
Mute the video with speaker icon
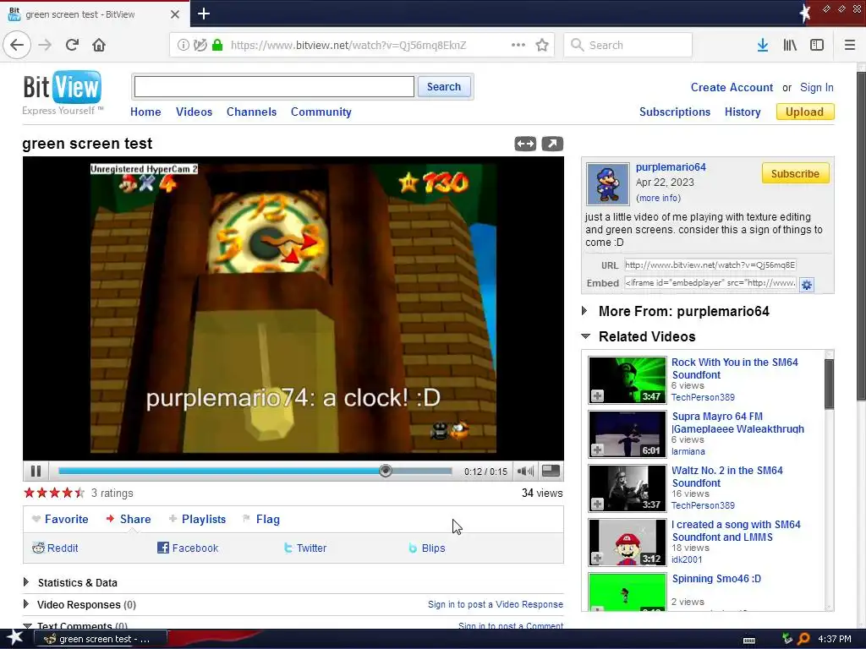[x=525, y=471]
